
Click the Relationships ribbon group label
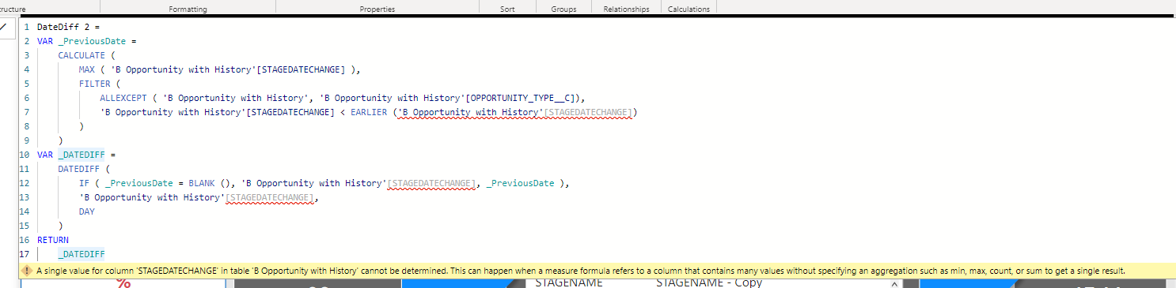click(x=626, y=9)
